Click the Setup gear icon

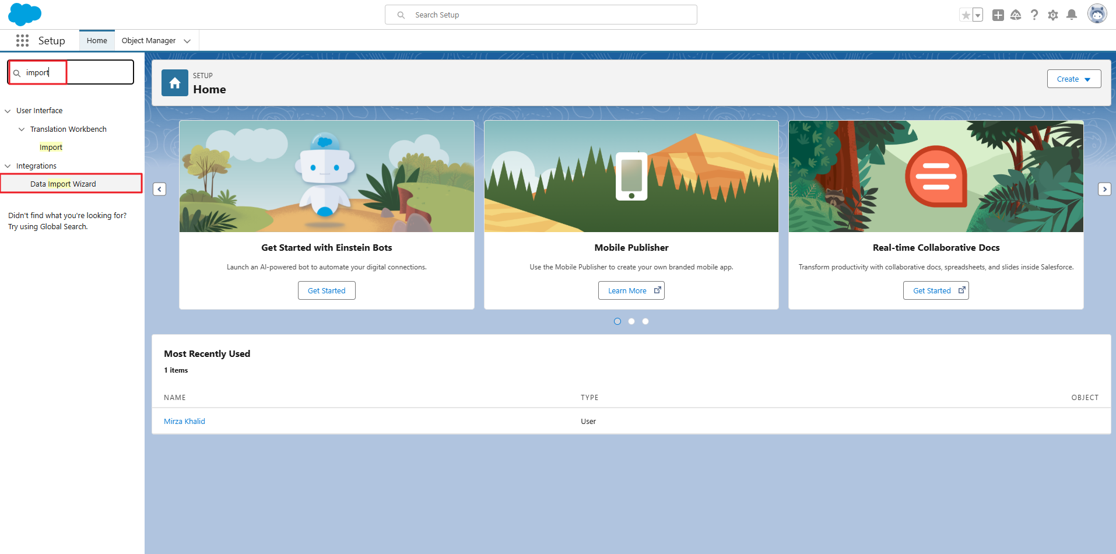click(1052, 15)
